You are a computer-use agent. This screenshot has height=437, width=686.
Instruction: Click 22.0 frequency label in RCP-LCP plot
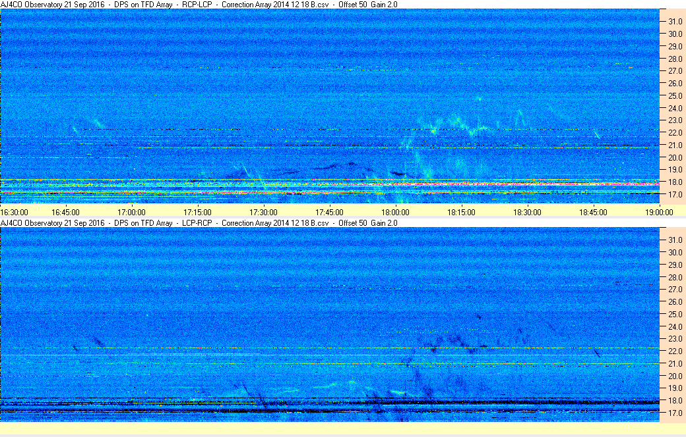(x=675, y=132)
